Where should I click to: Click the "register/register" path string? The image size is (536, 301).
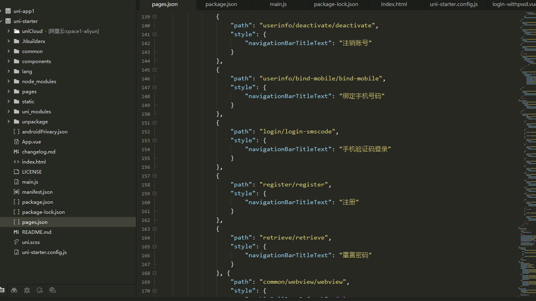pyautogui.click(x=294, y=185)
